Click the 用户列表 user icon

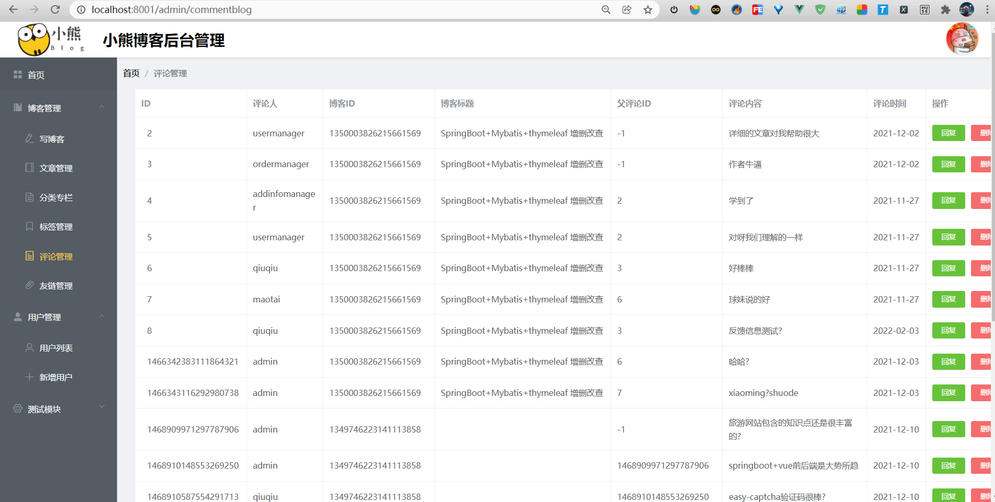(30, 347)
